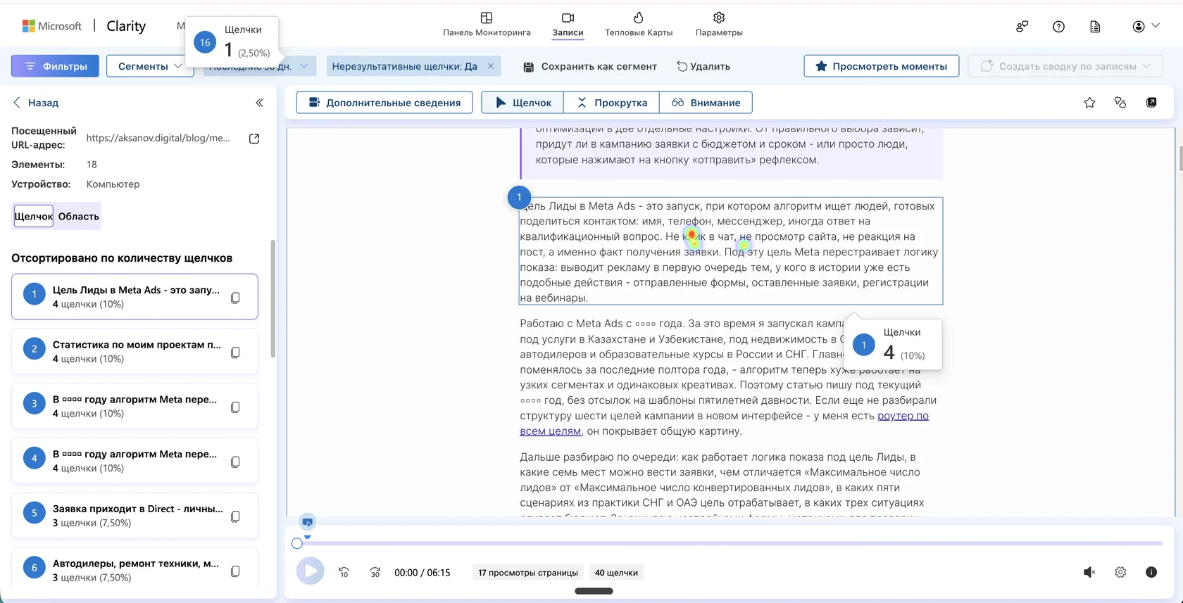
Task: Remove the Нерезультативные щелчки filter
Action: click(491, 66)
